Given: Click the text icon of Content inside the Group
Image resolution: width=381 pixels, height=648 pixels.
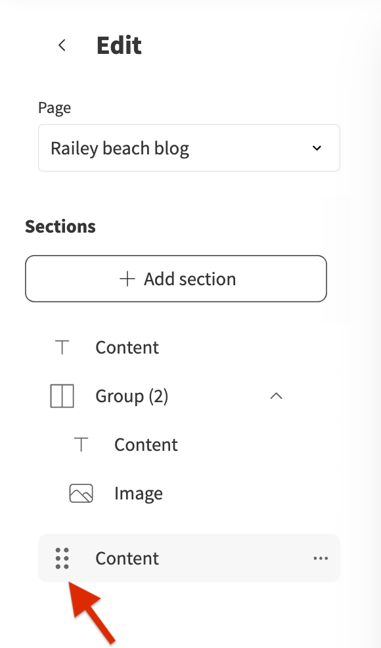Looking at the screenshot, I should [81, 445].
